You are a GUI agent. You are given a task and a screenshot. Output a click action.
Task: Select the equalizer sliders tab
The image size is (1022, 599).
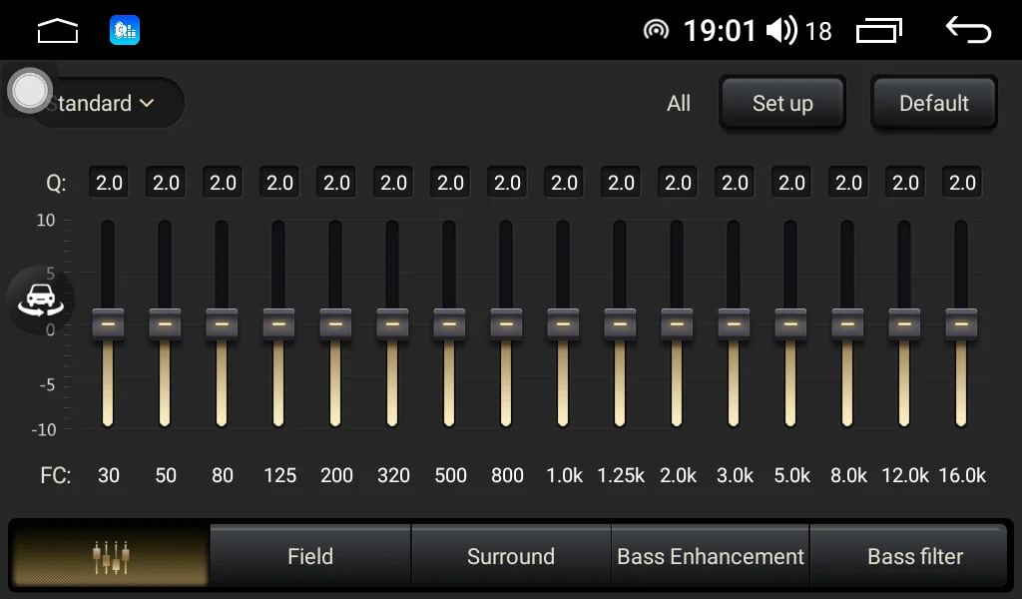point(110,556)
